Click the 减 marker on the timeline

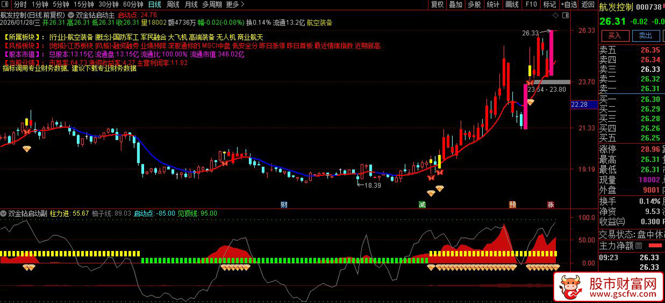(422, 205)
